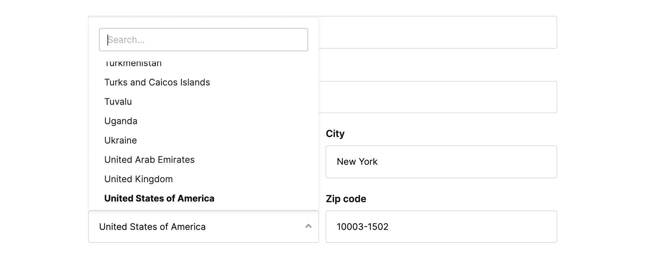Click the Search... placeholder text

click(x=126, y=40)
